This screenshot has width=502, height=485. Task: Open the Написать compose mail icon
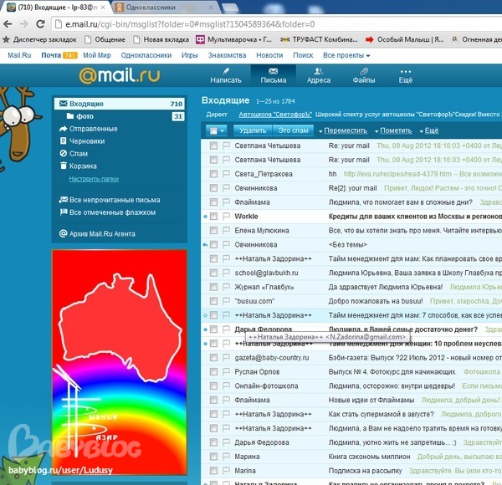225,75
